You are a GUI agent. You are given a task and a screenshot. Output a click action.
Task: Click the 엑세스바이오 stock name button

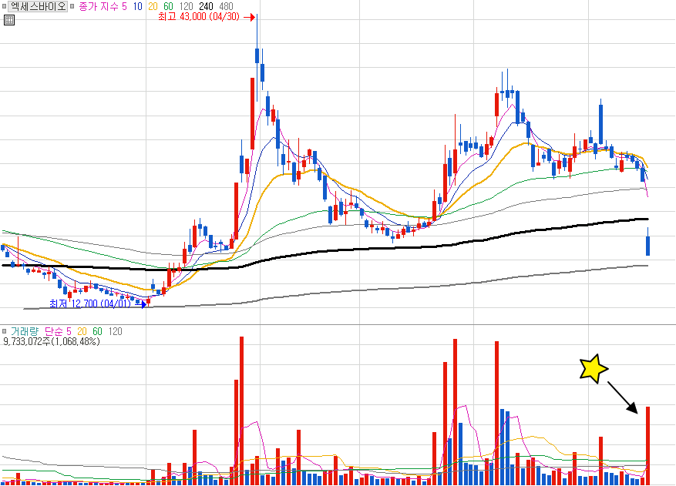click(38, 6)
